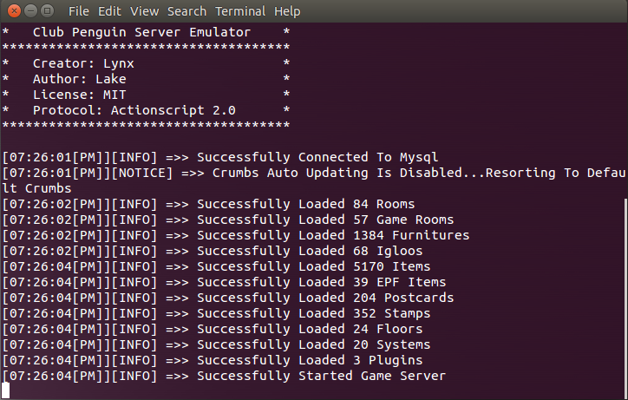628x400 pixels.
Task: Maximize the terminal window
Action: pyautogui.click(x=47, y=10)
